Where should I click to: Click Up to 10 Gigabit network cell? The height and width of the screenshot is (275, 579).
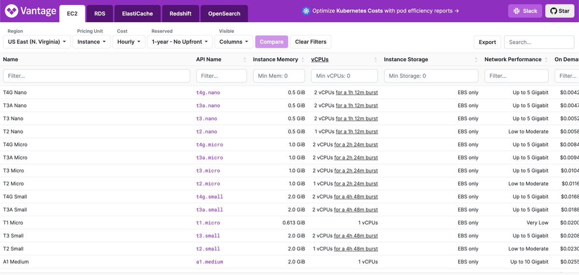coord(529,262)
